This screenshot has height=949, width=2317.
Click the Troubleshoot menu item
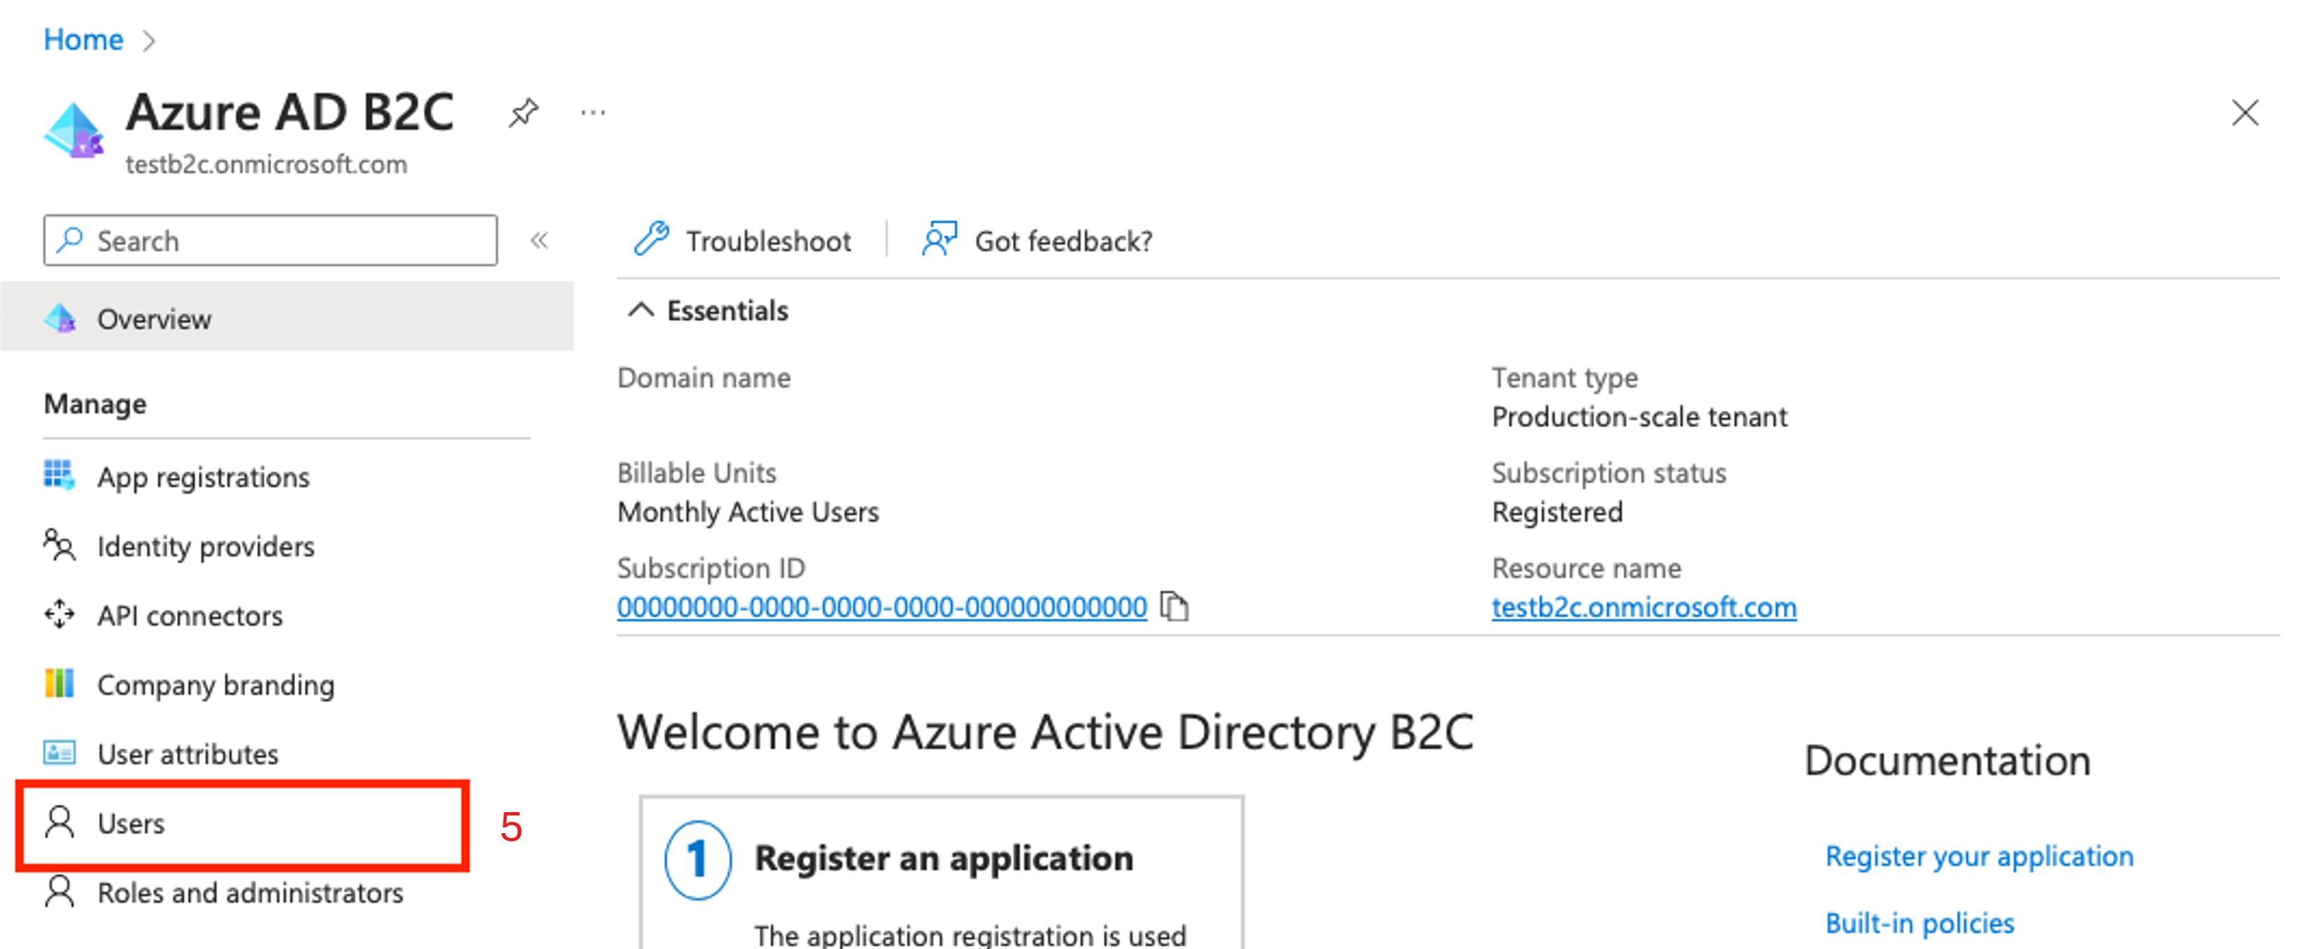[x=740, y=239]
